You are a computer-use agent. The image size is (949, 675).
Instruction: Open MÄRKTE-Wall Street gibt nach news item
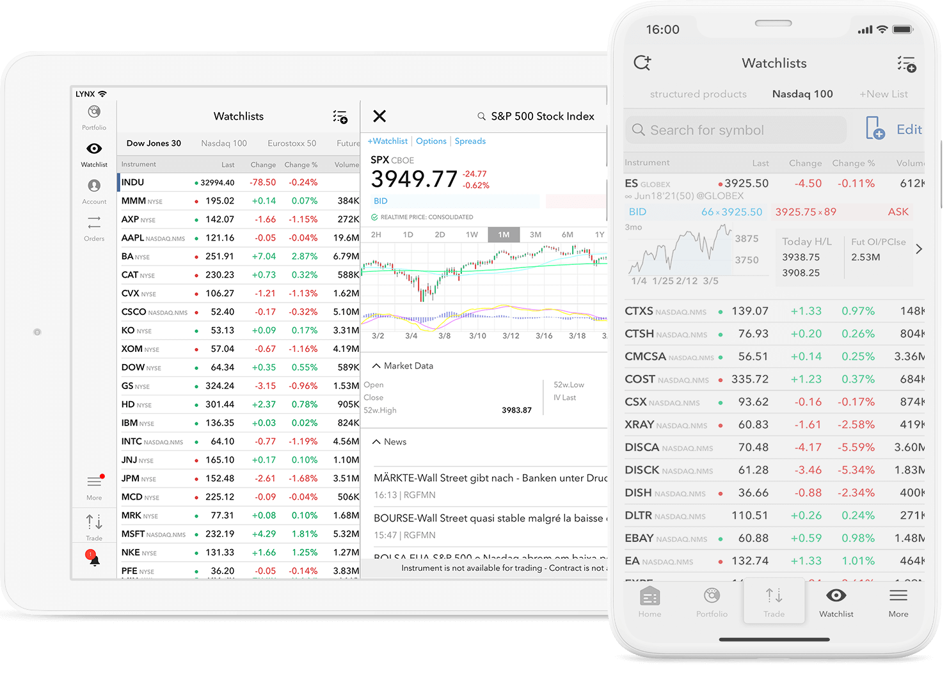click(490, 486)
